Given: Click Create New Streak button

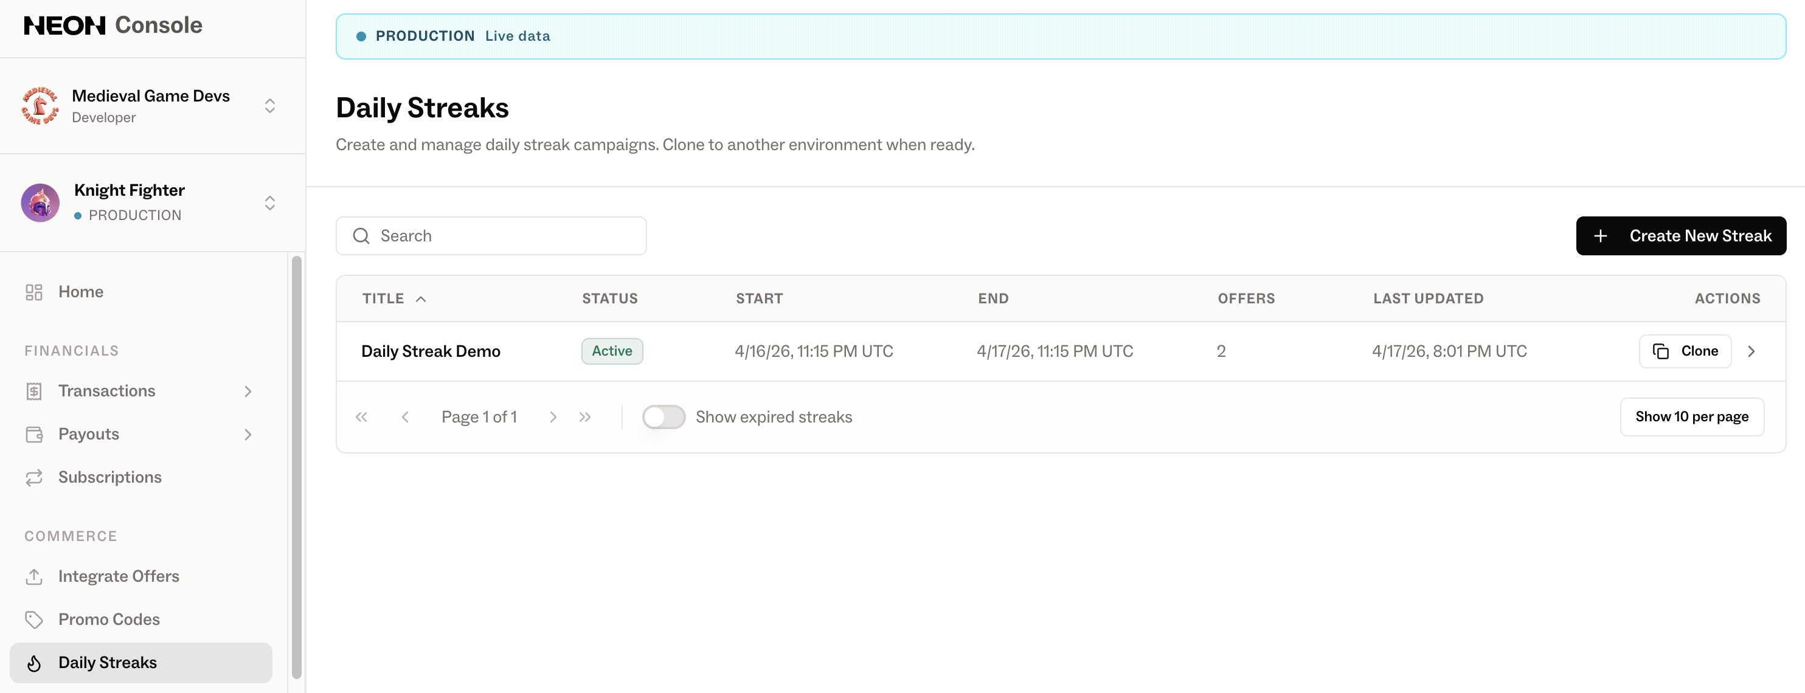Looking at the screenshot, I should [x=1680, y=236].
